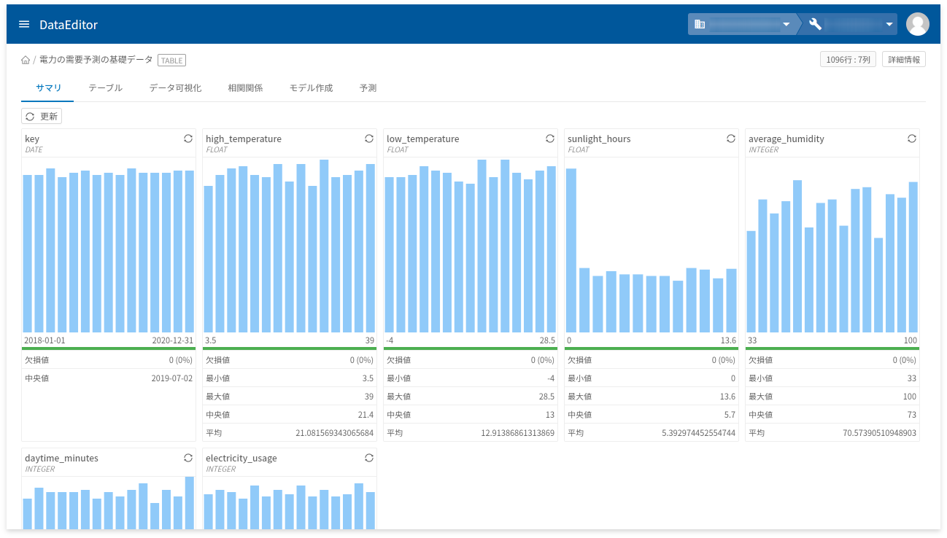This screenshot has height=538, width=947.
Task: Click the low_temperature histogram chart
Action: [471, 246]
